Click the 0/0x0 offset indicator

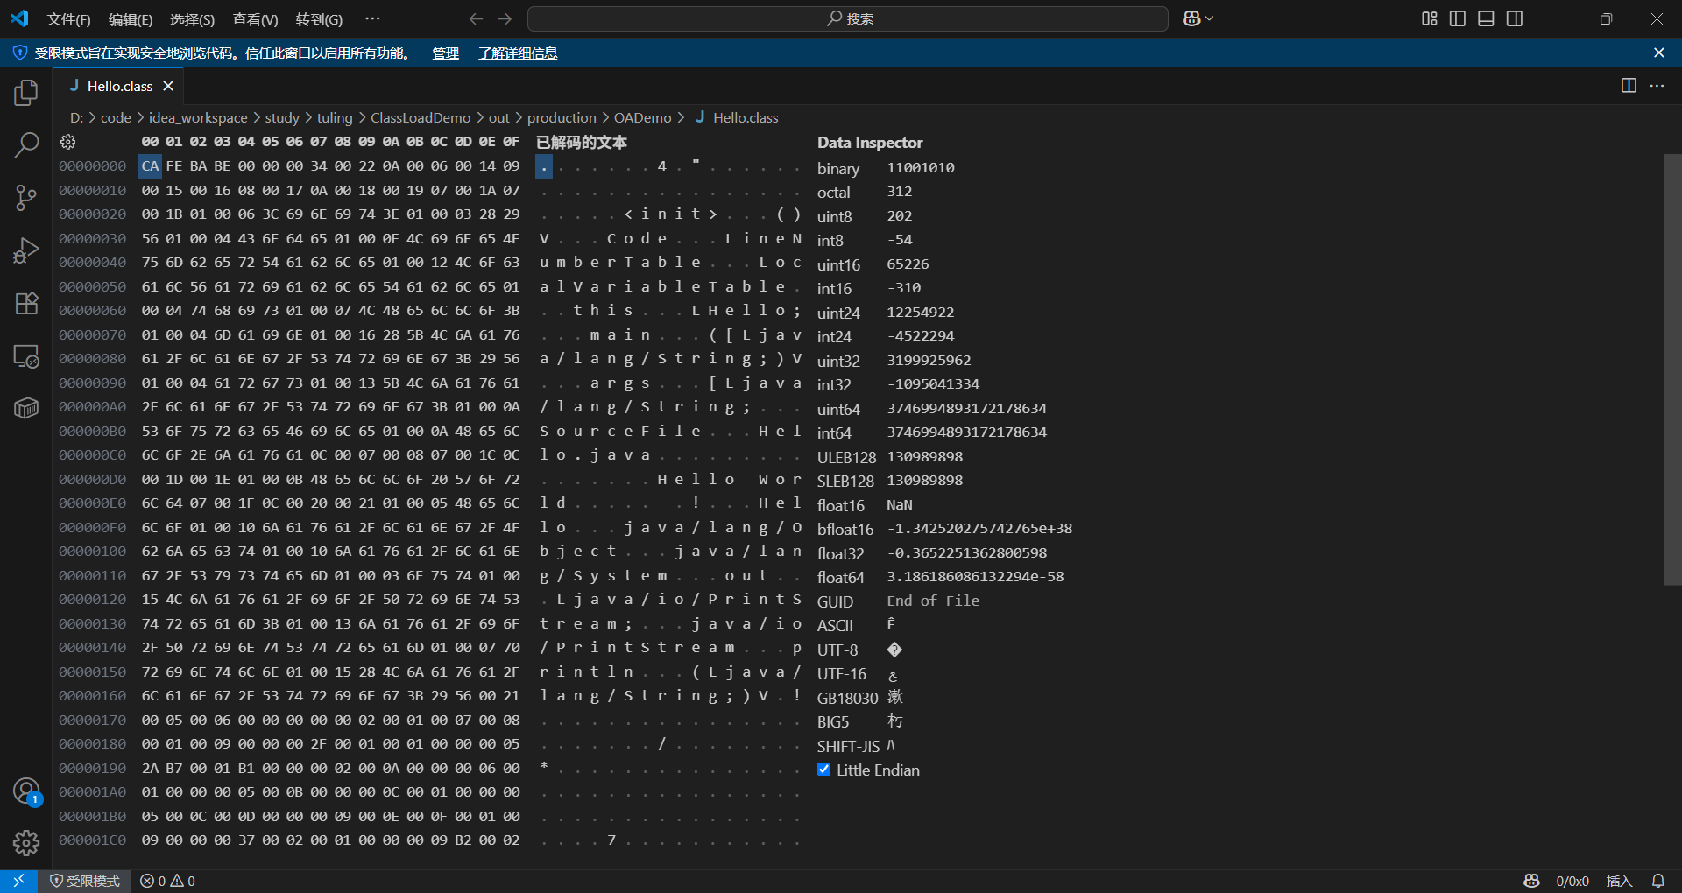point(1572,881)
